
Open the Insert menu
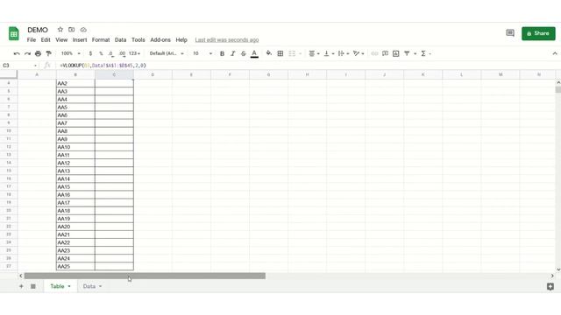tap(80, 40)
